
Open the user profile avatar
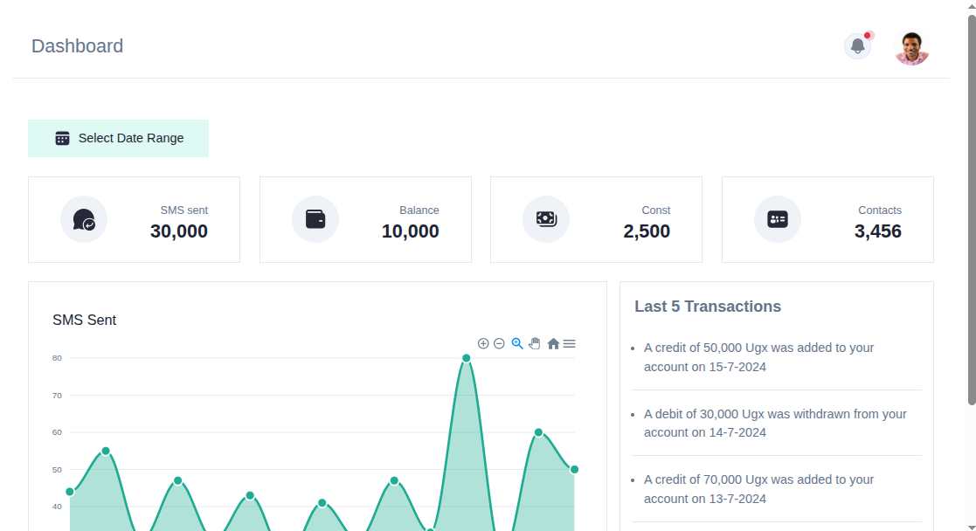912,48
